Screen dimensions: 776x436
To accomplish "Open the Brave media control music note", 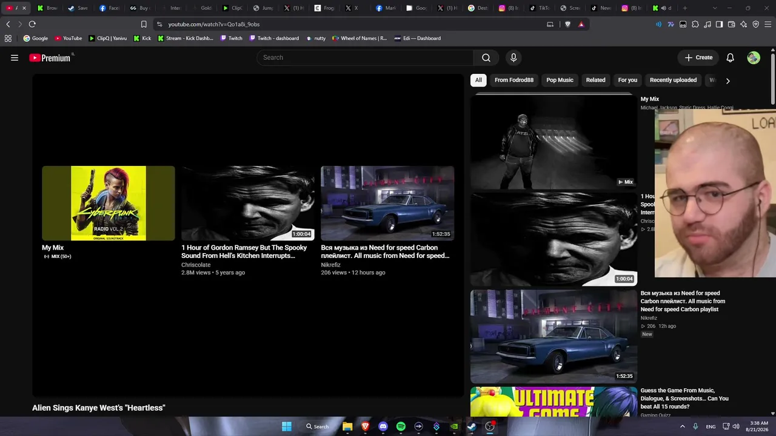I will click(707, 24).
